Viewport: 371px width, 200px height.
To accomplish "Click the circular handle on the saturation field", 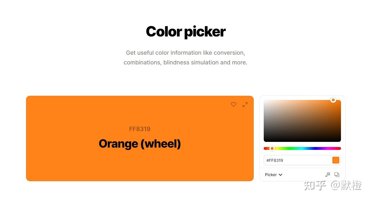I will 333,100.
